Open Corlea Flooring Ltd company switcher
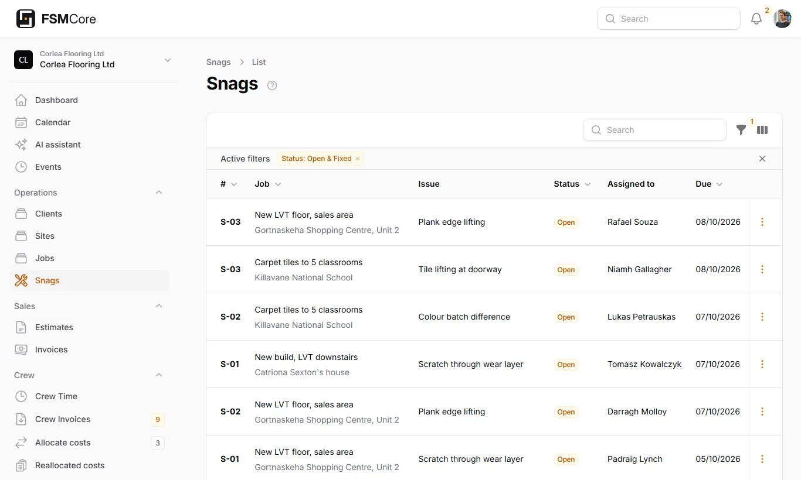The width and height of the screenshot is (801, 480). tap(94, 60)
